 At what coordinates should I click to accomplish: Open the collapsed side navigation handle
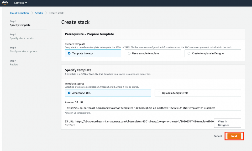point(1,10)
